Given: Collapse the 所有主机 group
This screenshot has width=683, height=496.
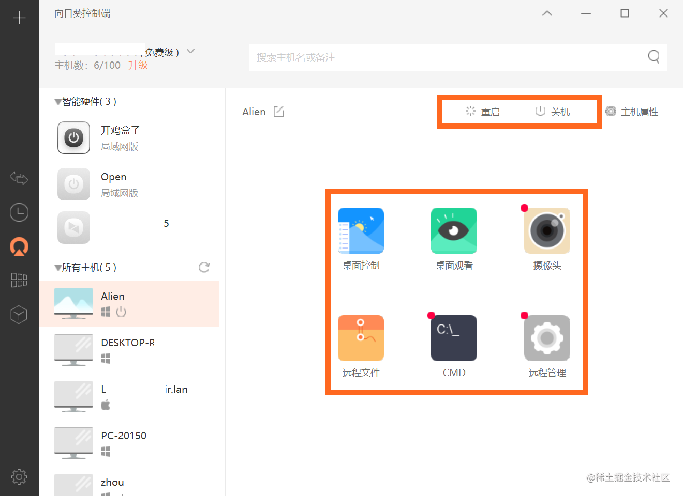Looking at the screenshot, I should coord(58,268).
